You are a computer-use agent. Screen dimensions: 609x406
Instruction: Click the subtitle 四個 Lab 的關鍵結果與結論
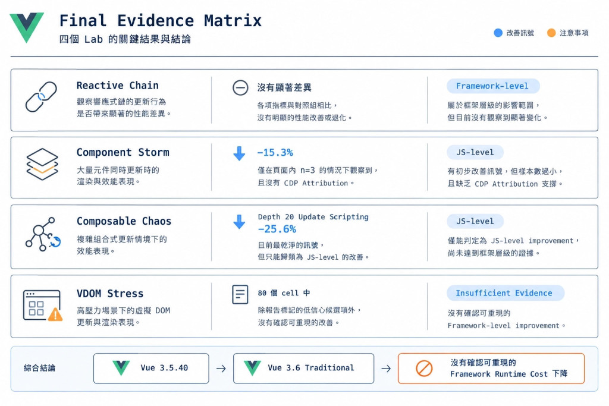125,39
